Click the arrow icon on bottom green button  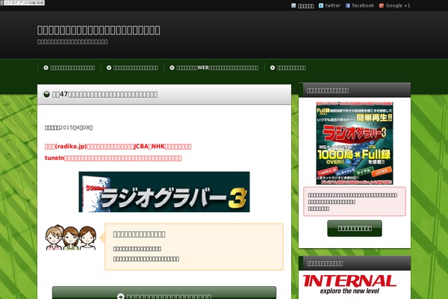tap(120, 297)
